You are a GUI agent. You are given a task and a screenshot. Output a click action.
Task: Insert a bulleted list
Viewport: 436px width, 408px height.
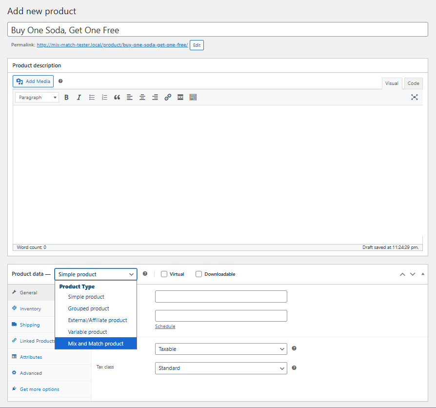click(x=92, y=98)
